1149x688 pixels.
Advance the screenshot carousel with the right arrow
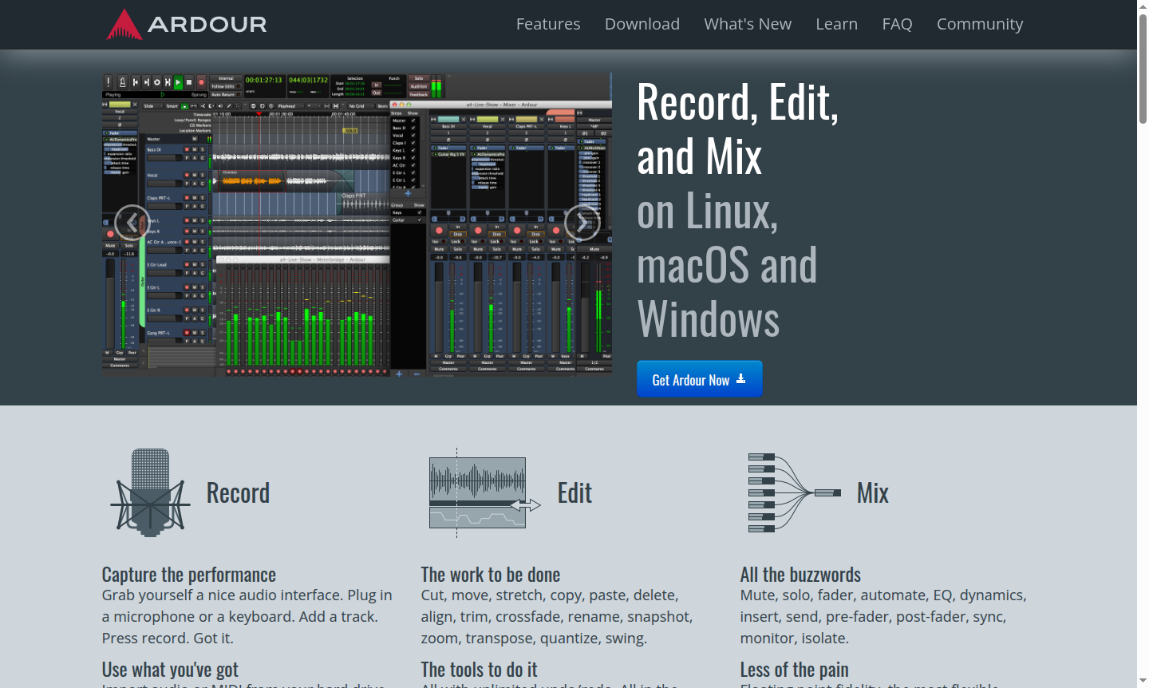[x=582, y=222]
